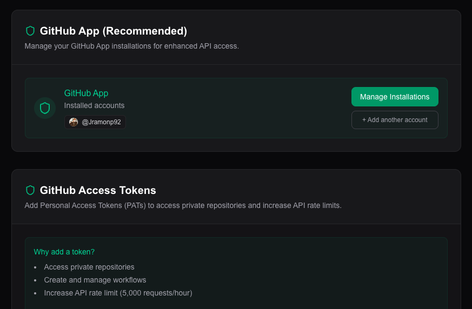The image size is (472, 309).
Task: Click the Access private repositories bullet
Action: coord(89,267)
